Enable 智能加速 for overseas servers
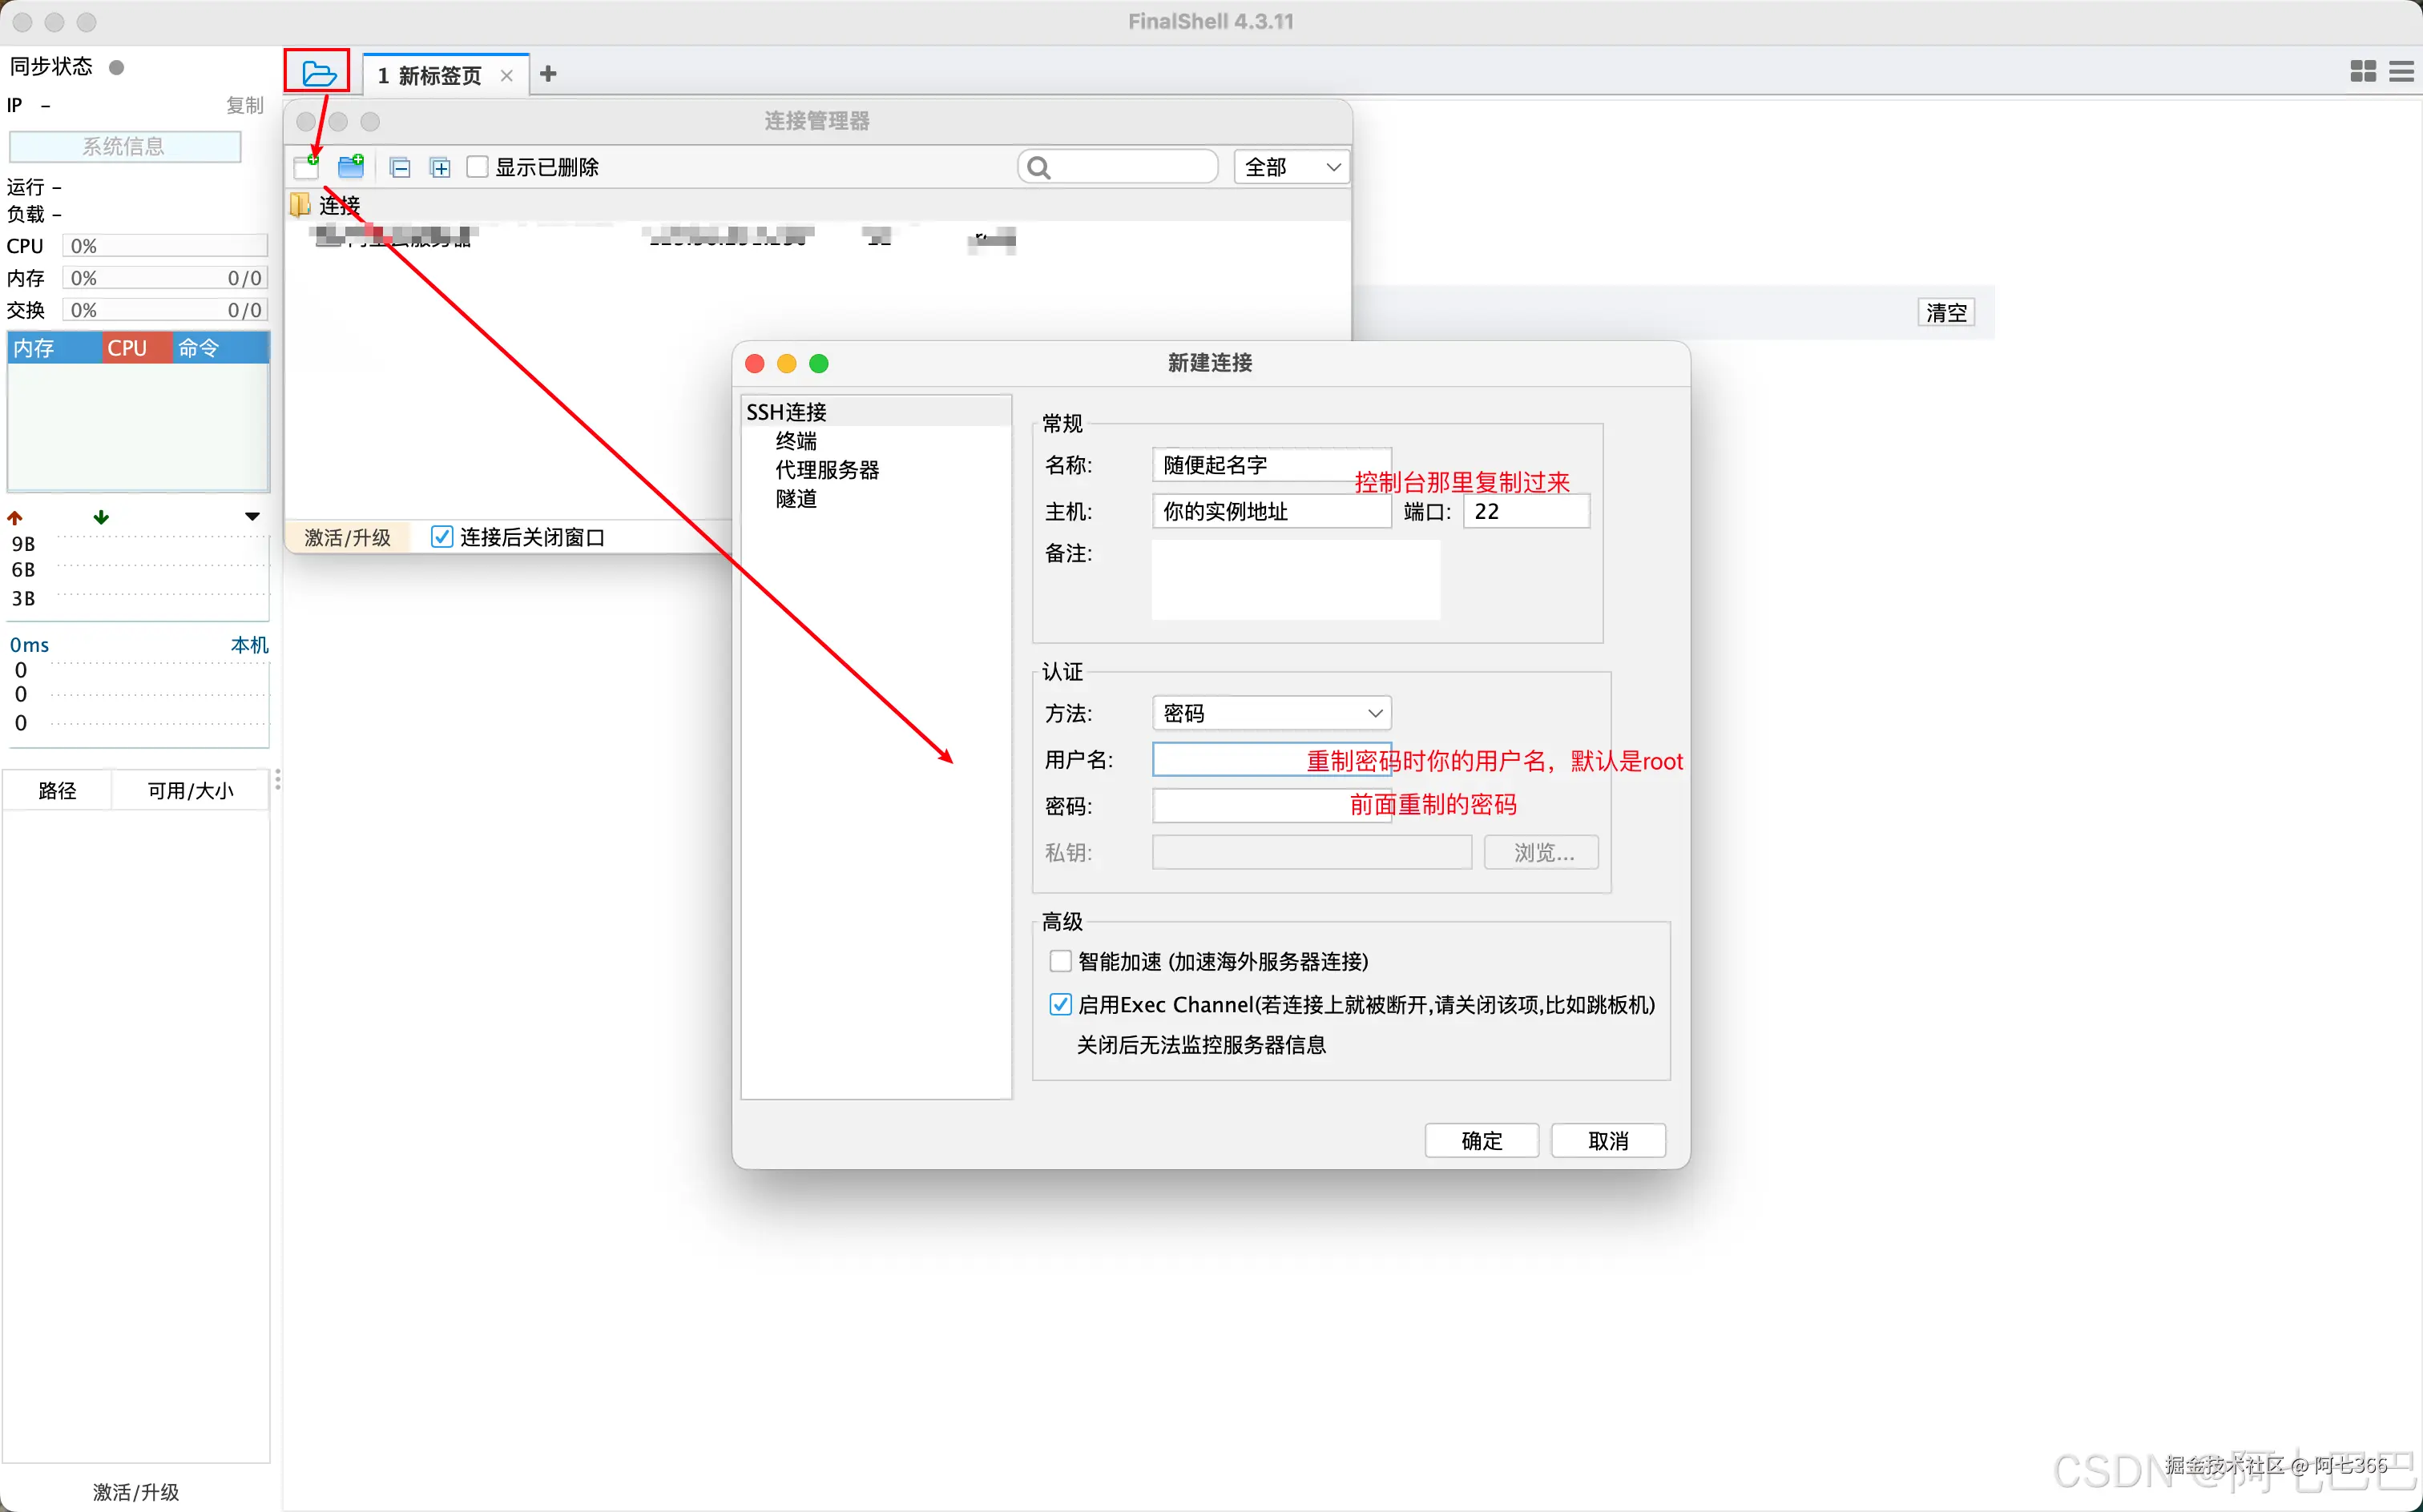The image size is (2423, 1512). tap(1060, 960)
